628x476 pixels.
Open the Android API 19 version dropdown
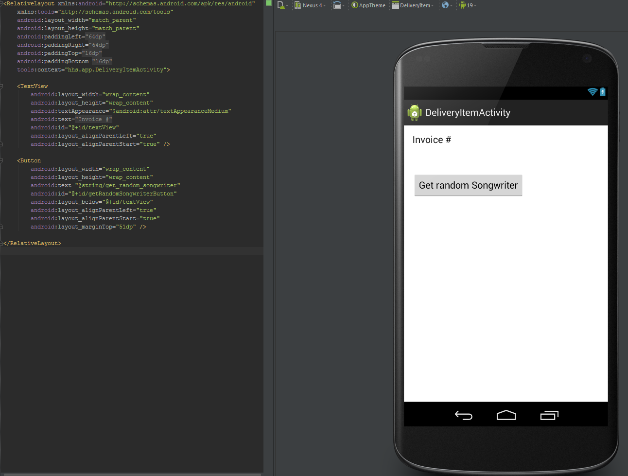468,5
